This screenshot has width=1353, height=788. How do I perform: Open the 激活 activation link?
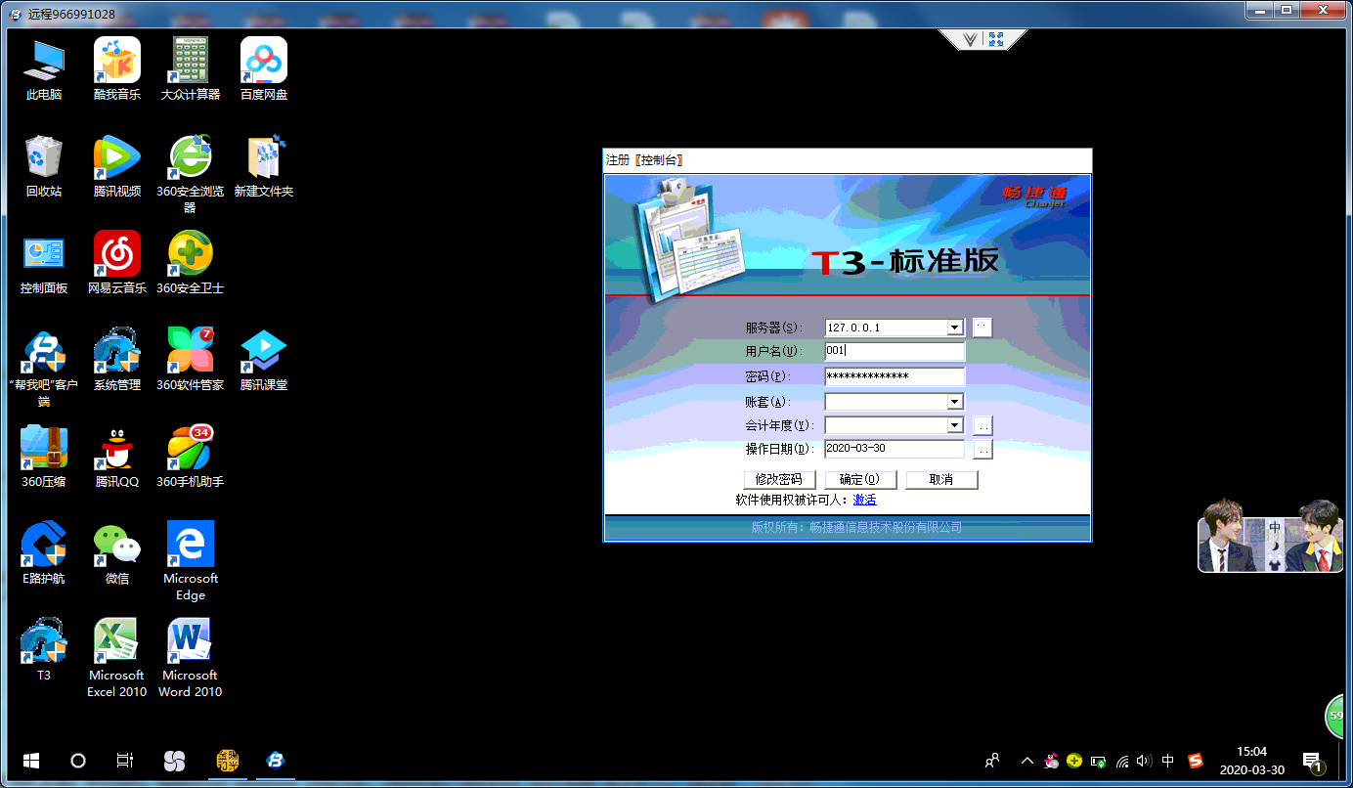(864, 500)
